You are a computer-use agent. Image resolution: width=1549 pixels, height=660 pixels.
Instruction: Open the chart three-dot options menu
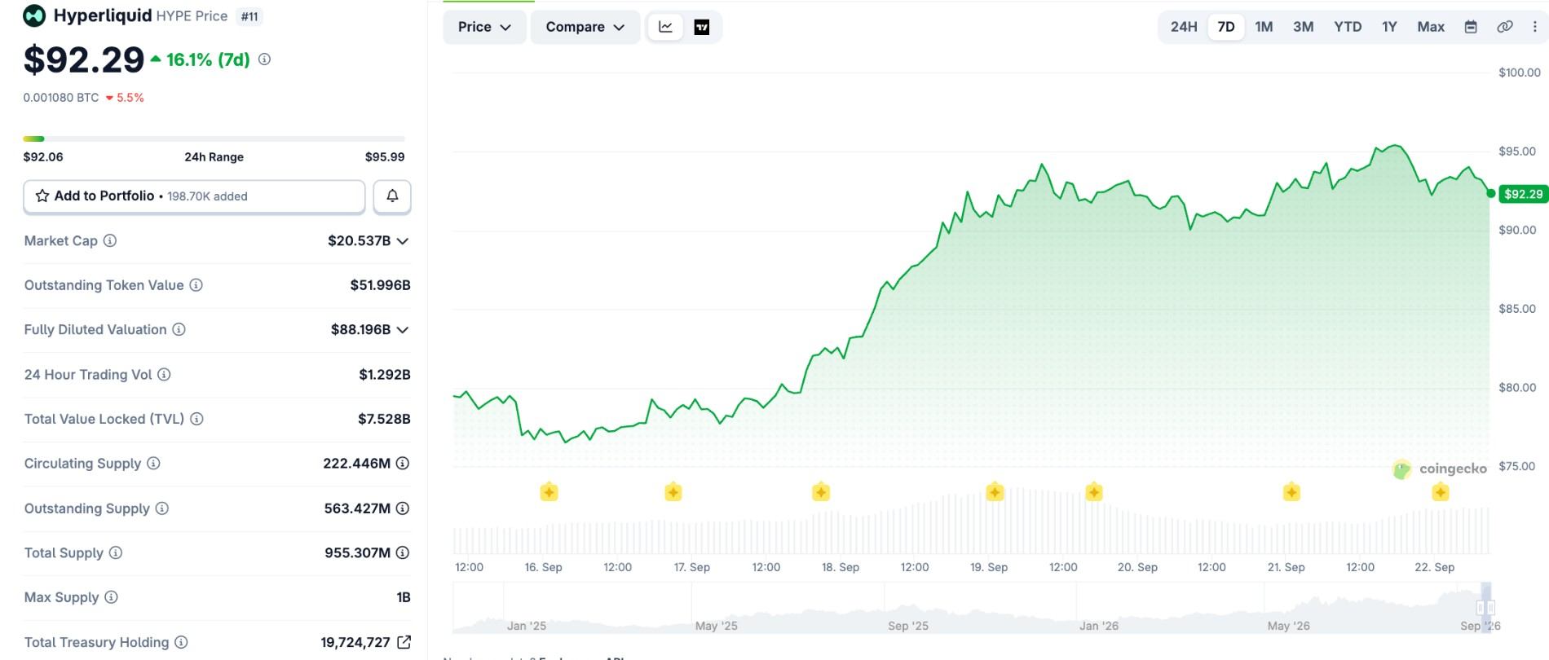point(1534,27)
